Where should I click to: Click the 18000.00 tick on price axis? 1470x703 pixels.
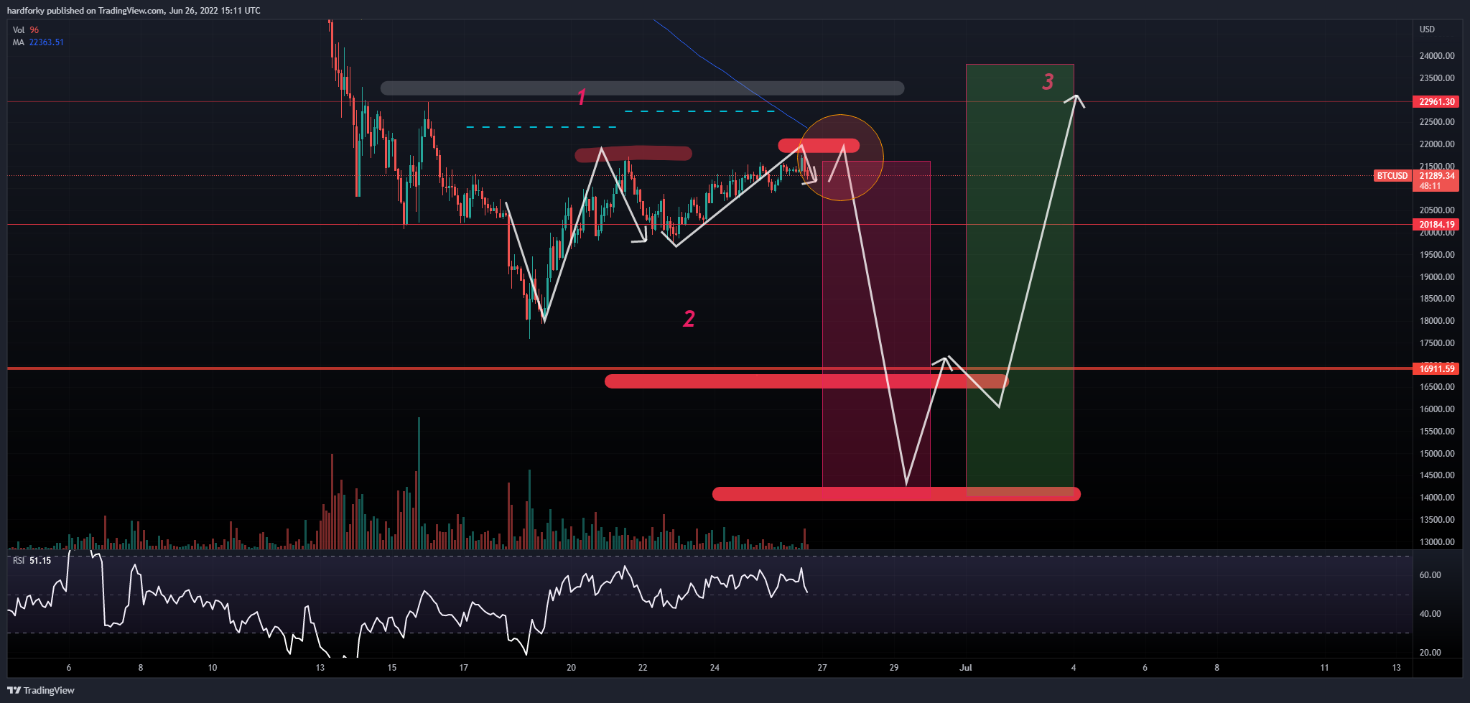click(x=1437, y=321)
